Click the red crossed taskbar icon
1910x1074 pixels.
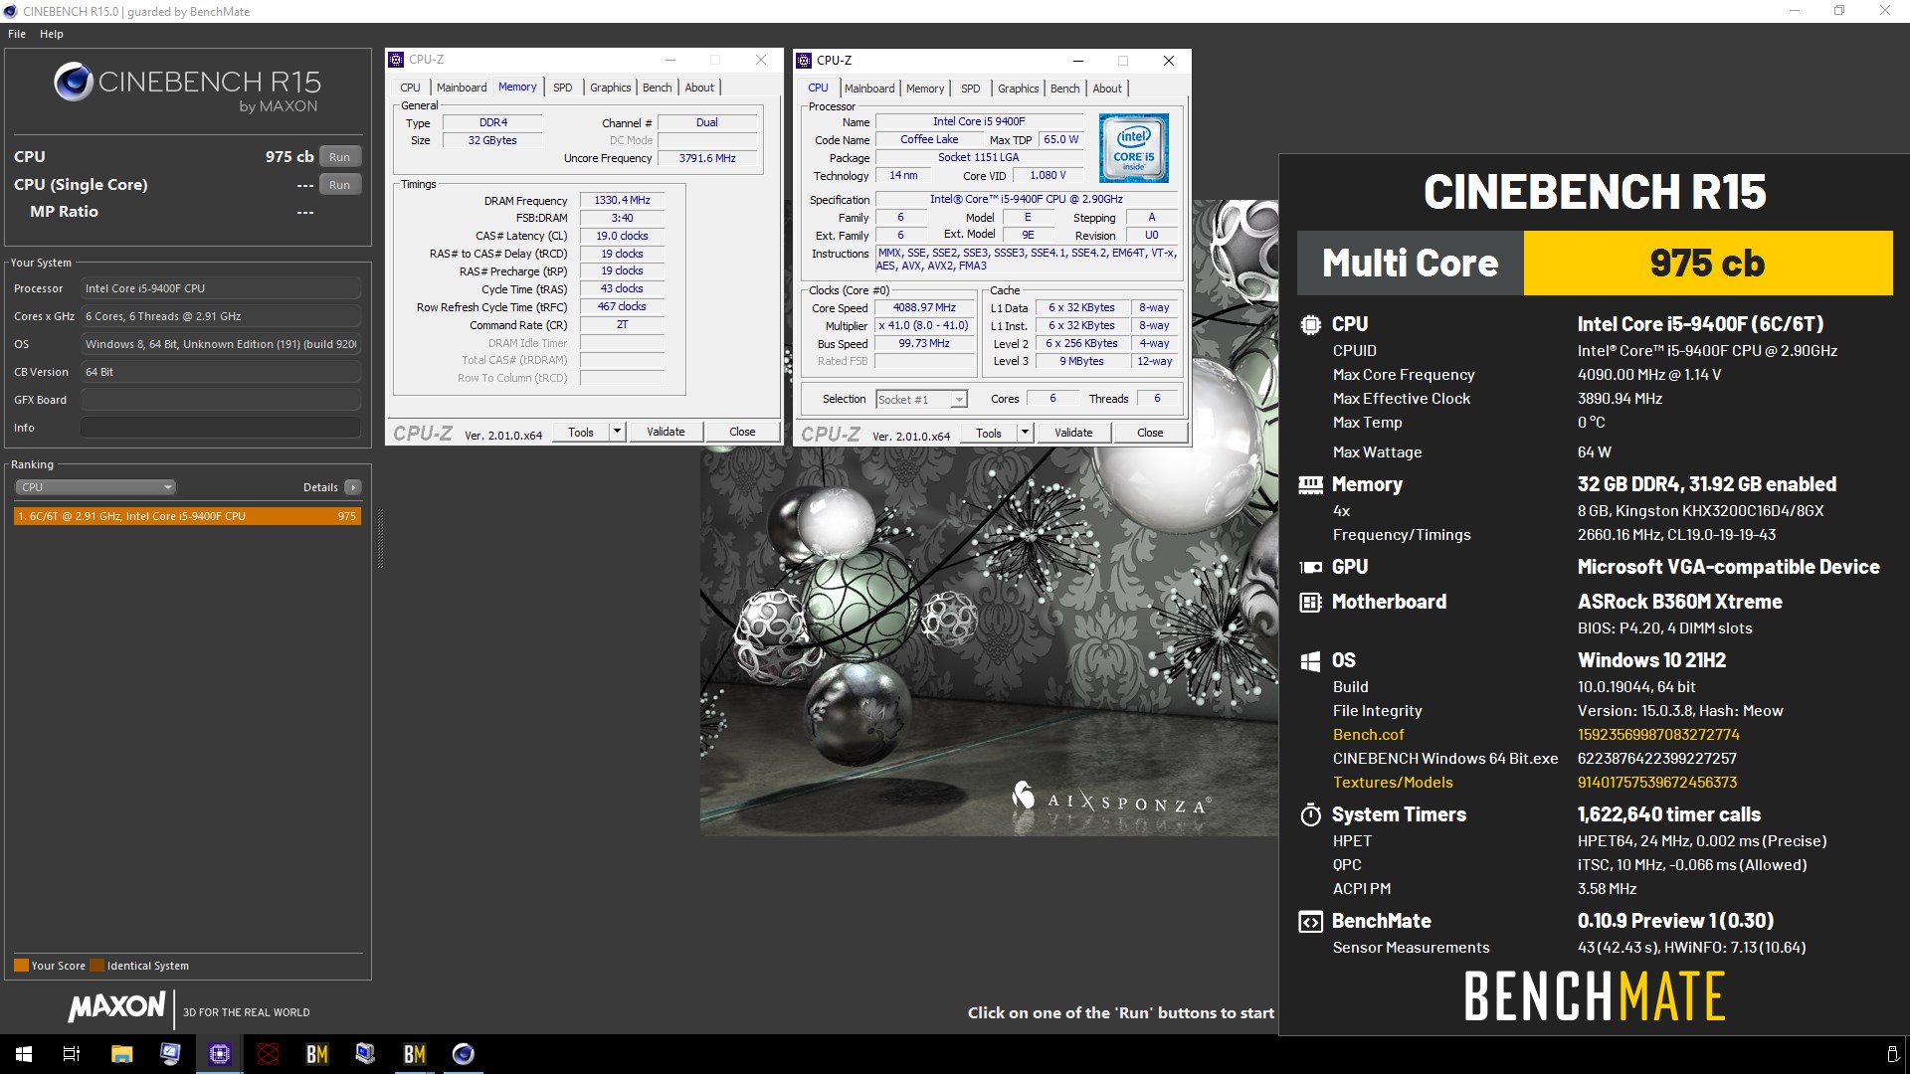[x=268, y=1054]
